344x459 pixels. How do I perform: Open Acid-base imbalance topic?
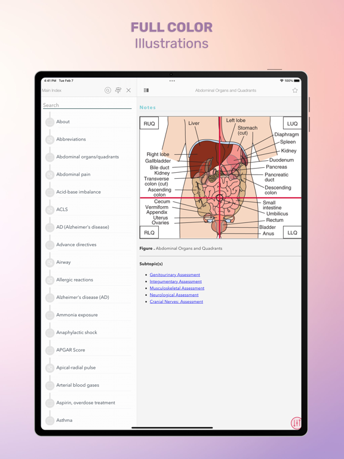click(78, 192)
